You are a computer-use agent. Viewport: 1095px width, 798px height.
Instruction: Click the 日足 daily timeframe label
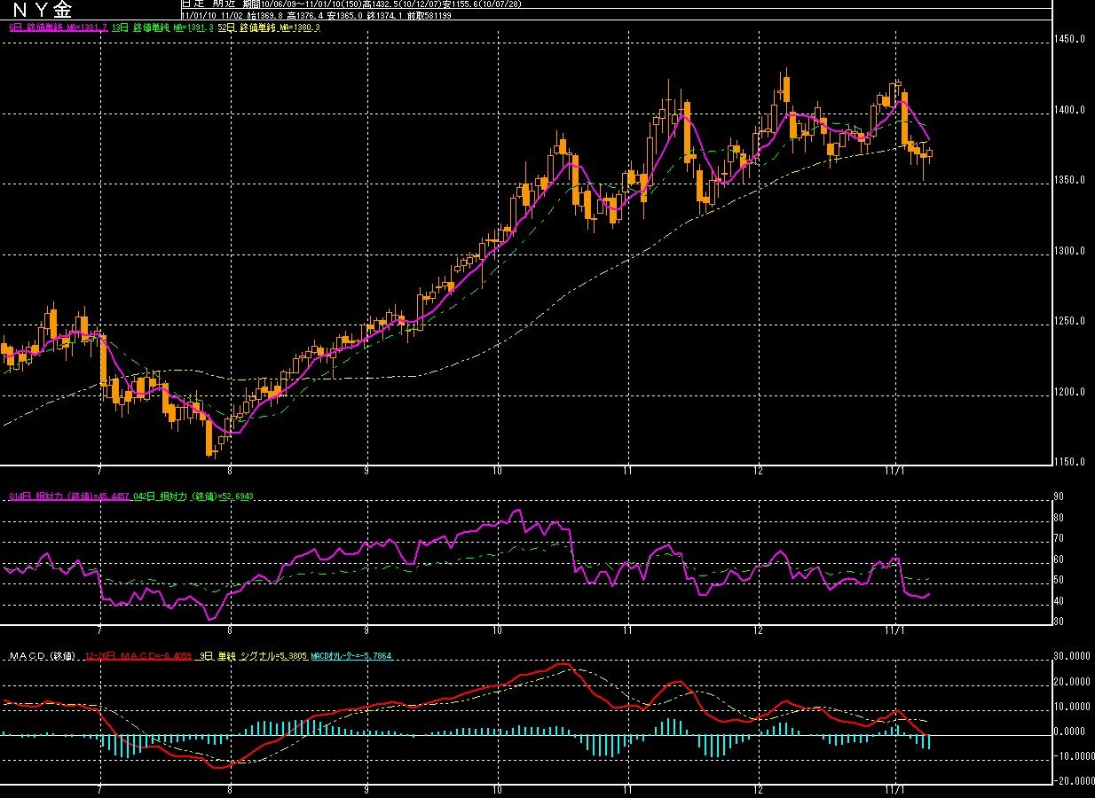[x=193, y=4]
